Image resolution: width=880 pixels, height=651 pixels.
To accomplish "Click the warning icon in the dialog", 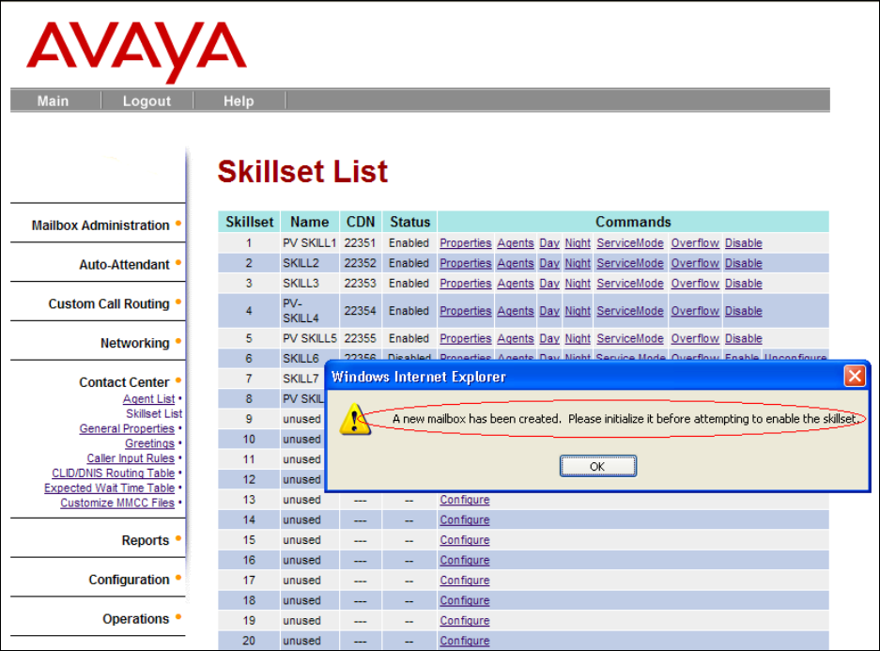I will tap(354, 418).
